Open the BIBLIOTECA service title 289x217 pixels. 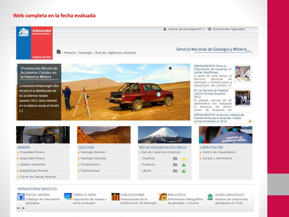click(177, 195)
